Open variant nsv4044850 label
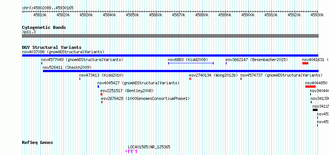The width and height of the screenshot is (329, 155). 316,83
